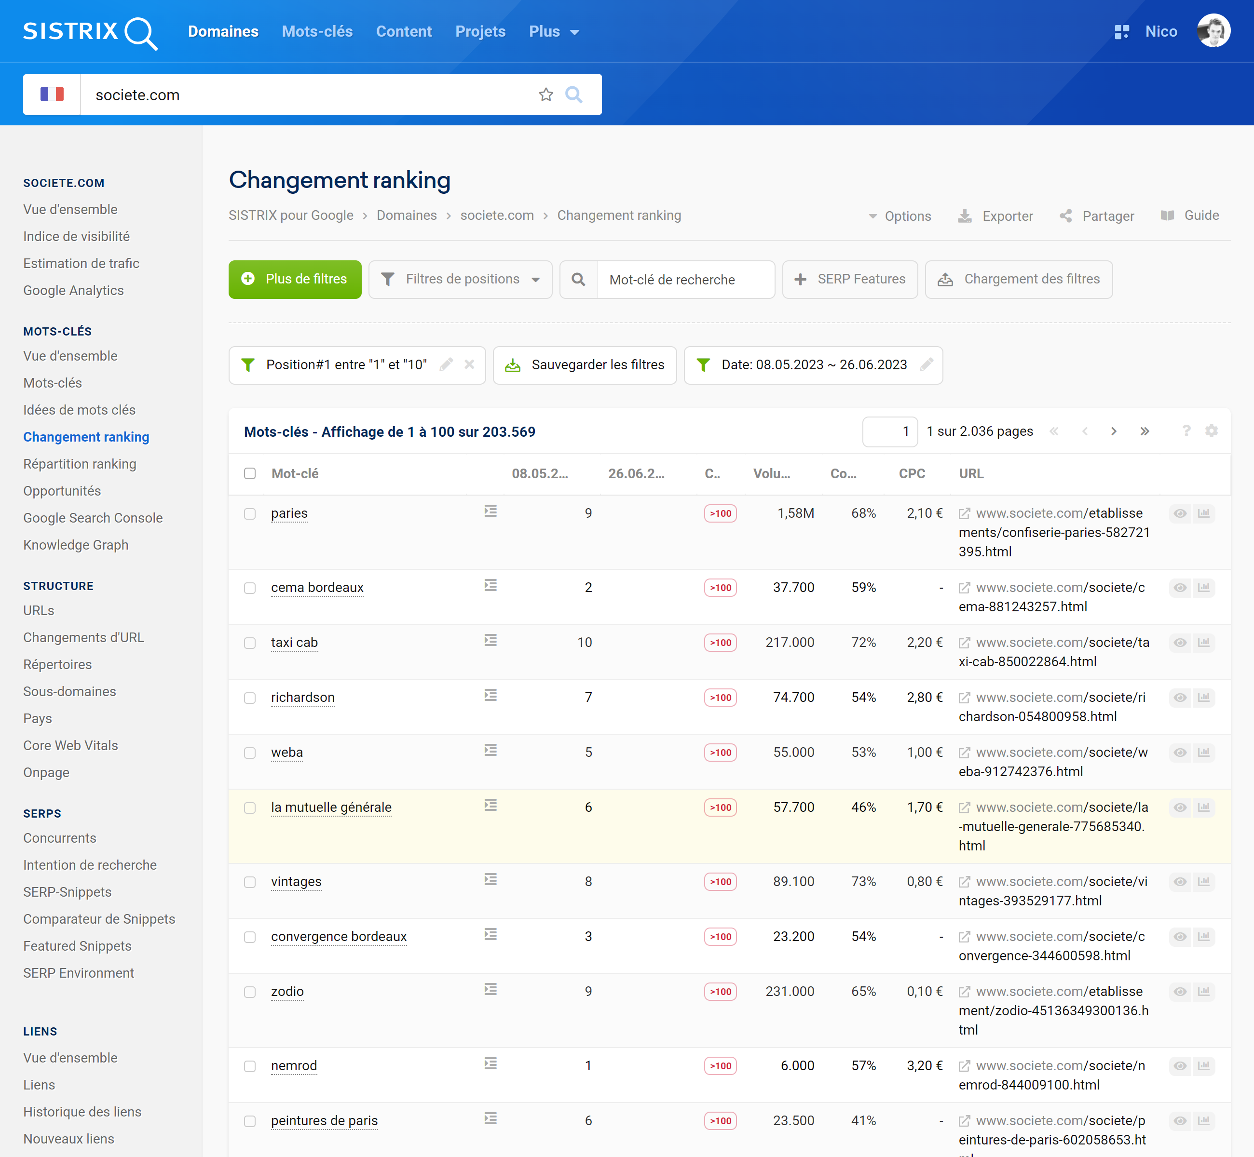
Task: Open SERP Features filter
Action: point(850,279)
